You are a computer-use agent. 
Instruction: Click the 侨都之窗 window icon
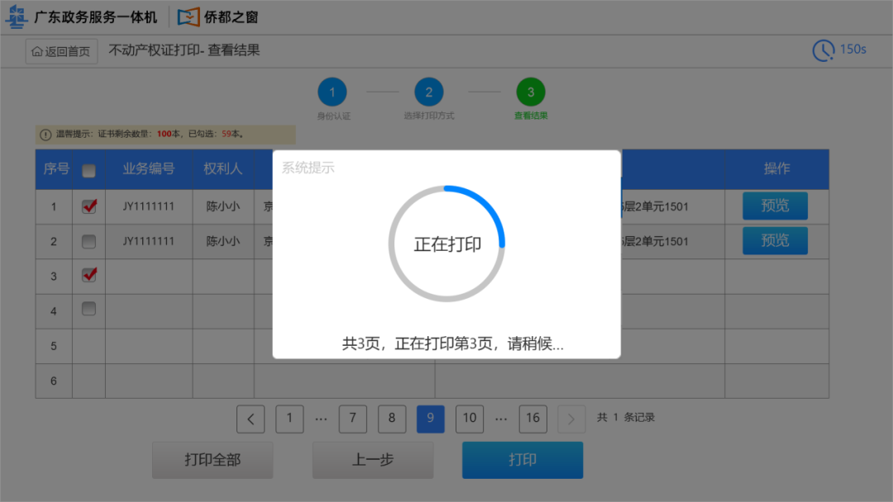[x=188, y=17]
